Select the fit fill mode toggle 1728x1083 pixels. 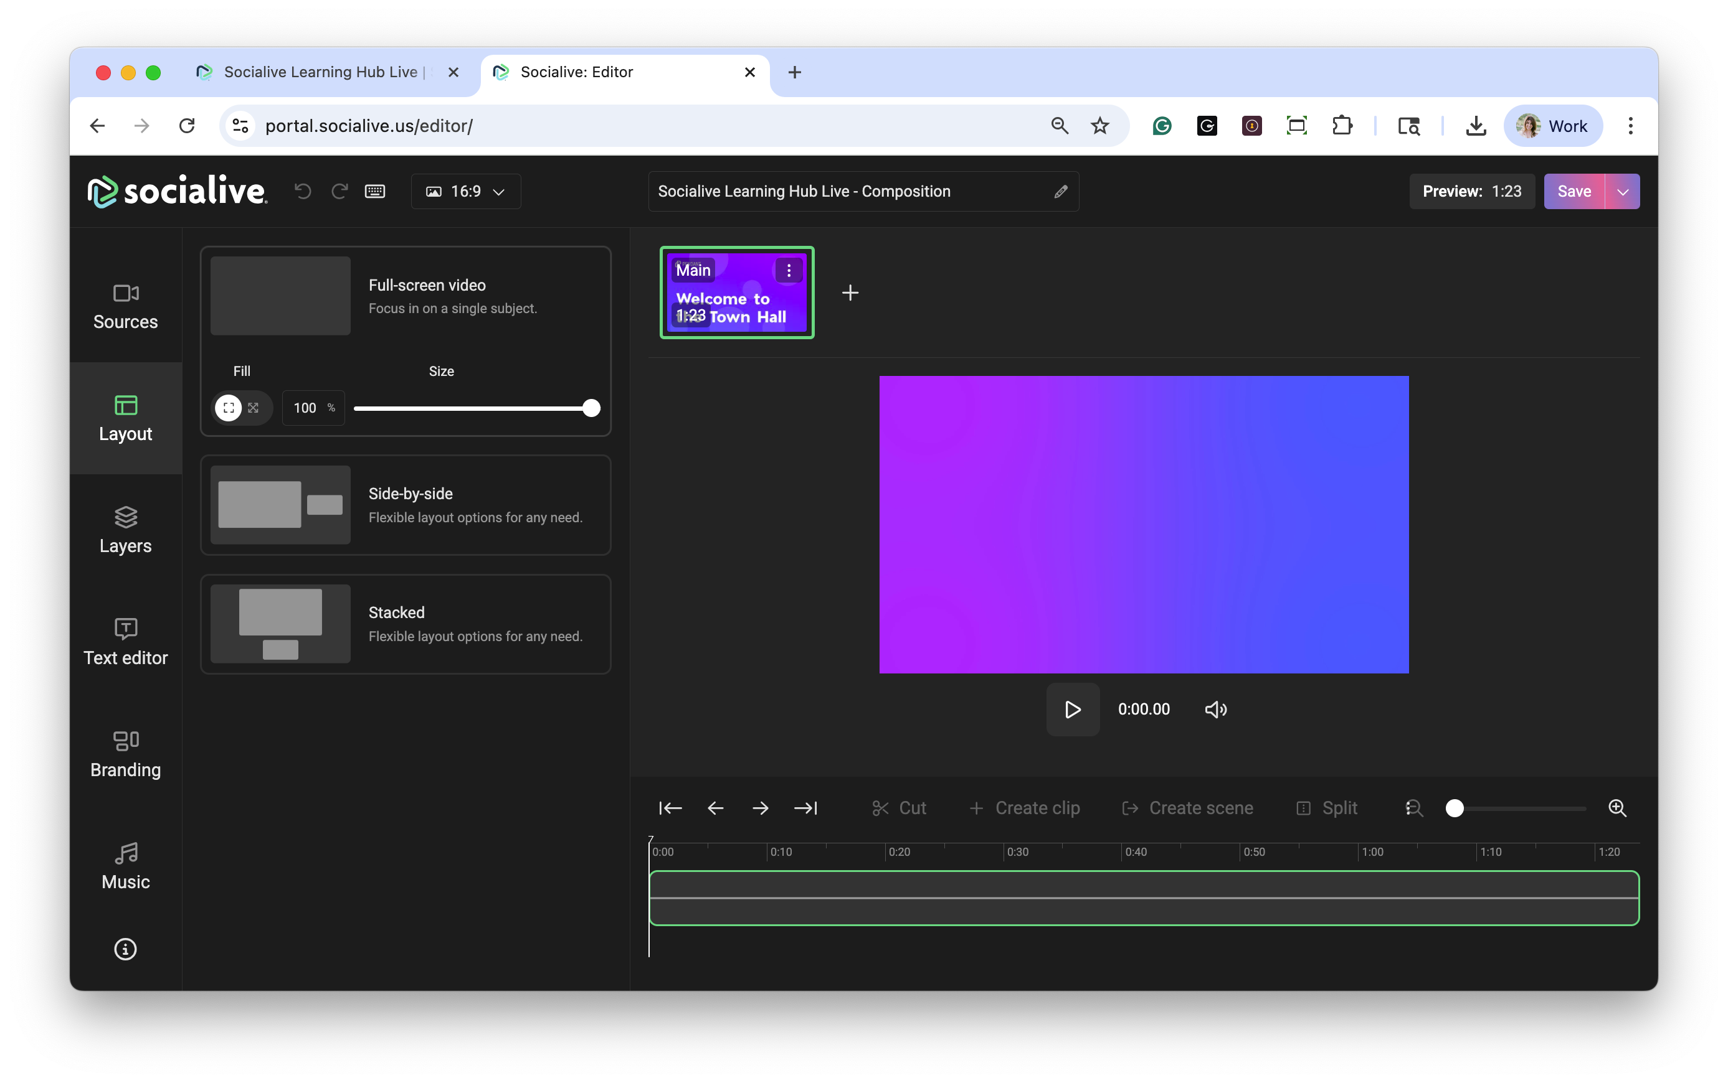coord(229,408)
